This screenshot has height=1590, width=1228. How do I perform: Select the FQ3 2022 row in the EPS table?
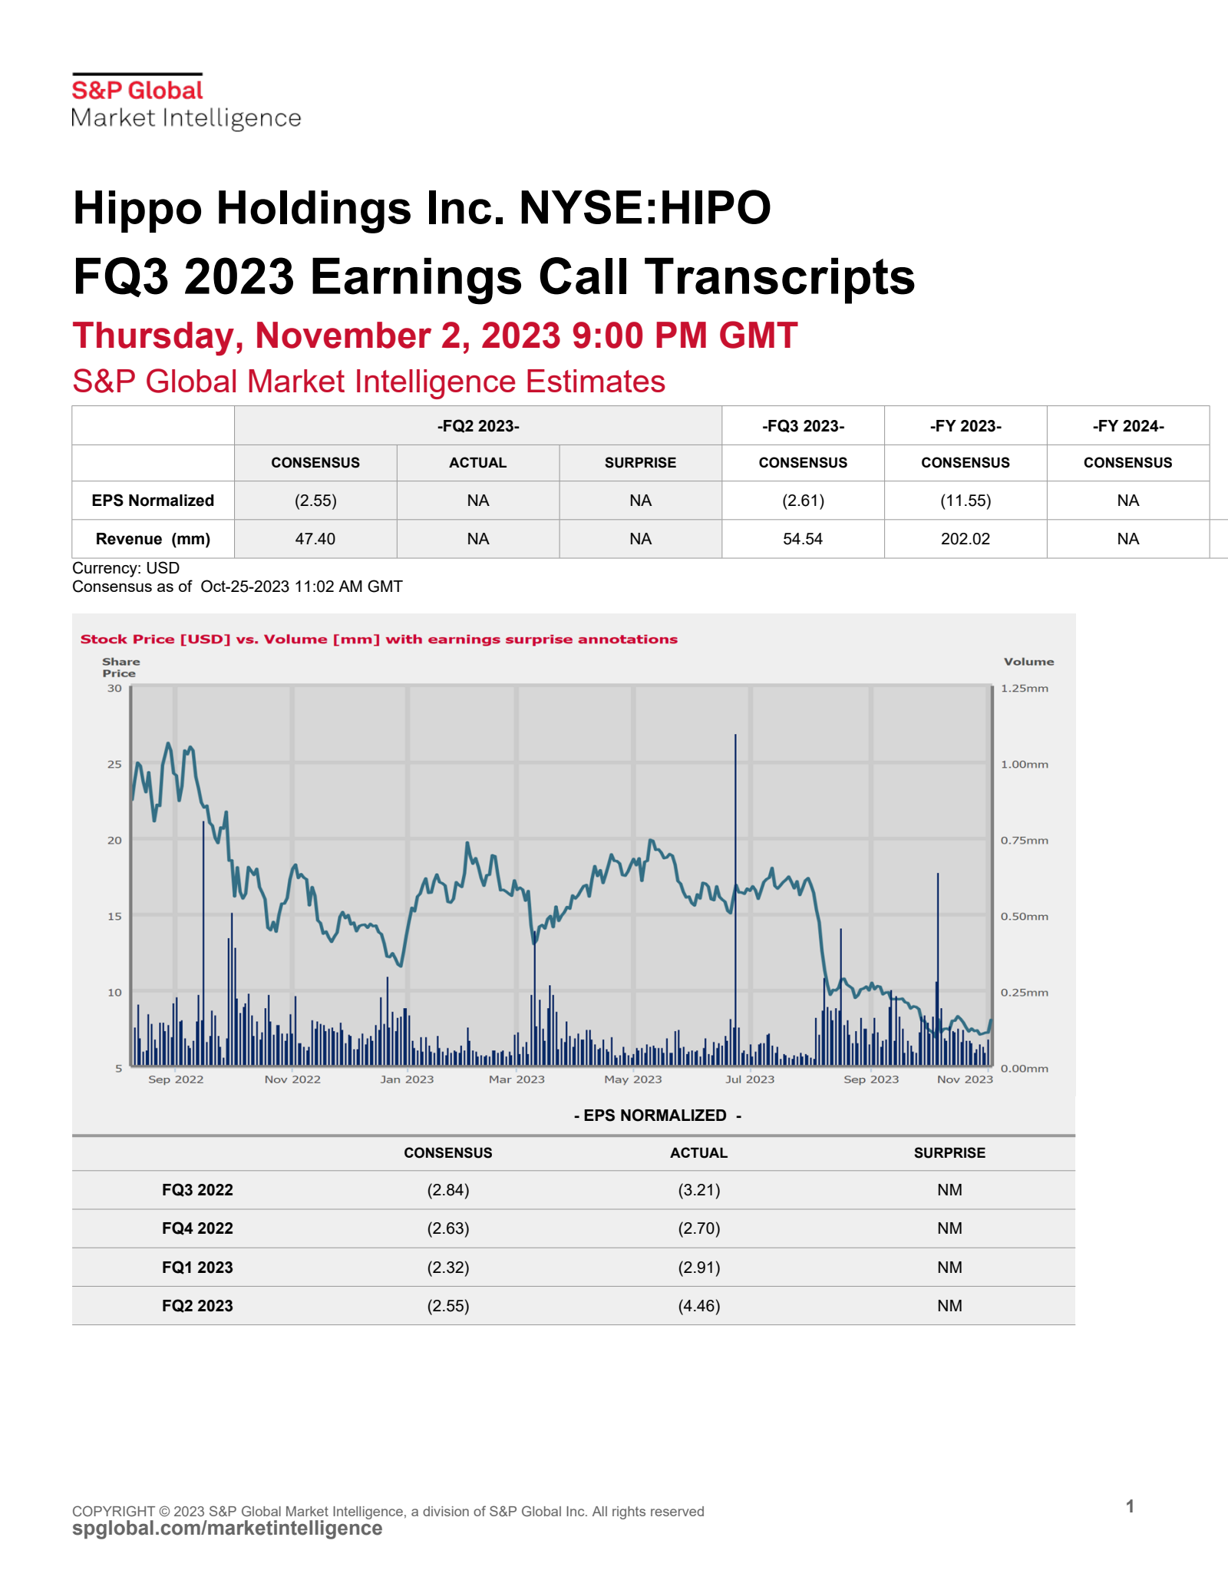click(x=197, y=1190)
